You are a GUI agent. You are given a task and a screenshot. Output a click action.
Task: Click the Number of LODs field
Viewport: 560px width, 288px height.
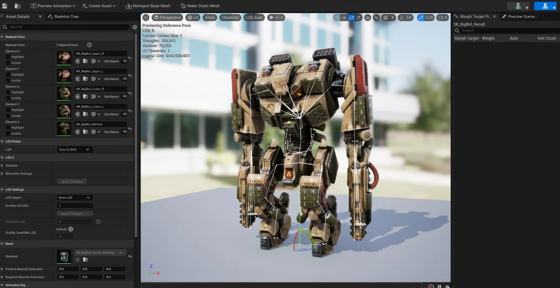[75, 206]
